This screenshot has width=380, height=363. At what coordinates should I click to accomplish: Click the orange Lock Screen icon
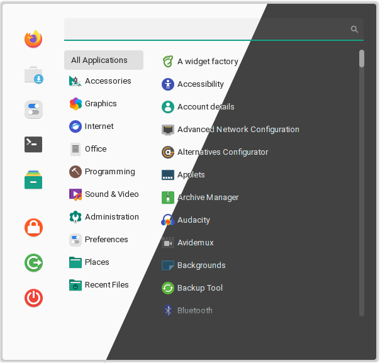tap(34, 227)
